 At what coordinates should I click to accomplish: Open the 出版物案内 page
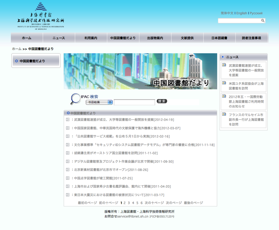[154, 38]
